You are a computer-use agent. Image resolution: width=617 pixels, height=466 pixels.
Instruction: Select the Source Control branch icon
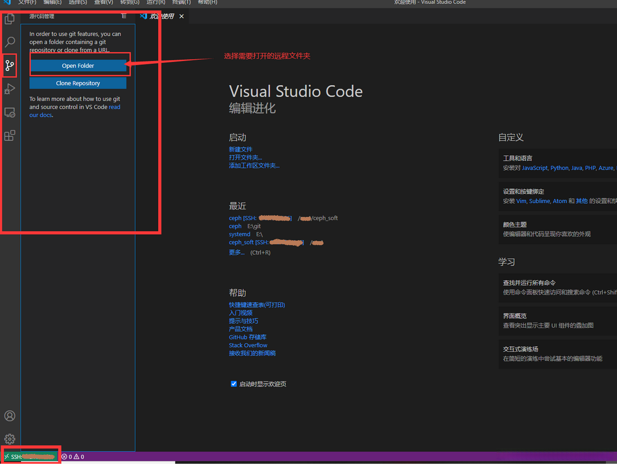[x=10, y=66]
